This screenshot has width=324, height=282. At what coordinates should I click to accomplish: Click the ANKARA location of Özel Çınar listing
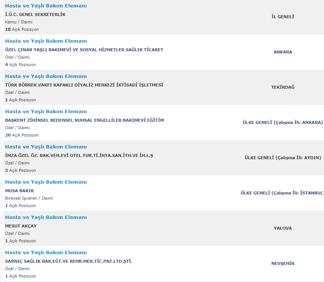pos(283,52)
